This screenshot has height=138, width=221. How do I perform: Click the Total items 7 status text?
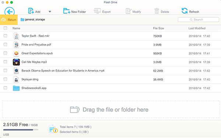(76, 127)
